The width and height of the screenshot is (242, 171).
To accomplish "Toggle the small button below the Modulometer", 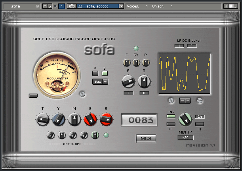I will [33, 96].
